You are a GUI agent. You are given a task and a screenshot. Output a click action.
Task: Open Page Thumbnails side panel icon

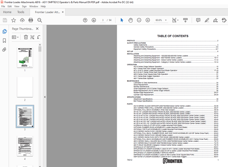pos(4,31)
